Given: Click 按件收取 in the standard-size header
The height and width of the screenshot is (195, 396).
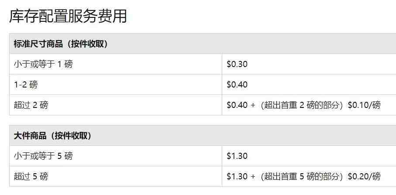Looking at the screenshot, I should click(x=87, y=44).
